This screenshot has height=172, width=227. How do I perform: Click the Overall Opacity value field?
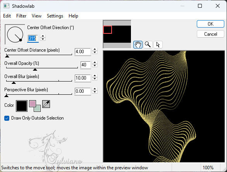[x=86, y=65]
